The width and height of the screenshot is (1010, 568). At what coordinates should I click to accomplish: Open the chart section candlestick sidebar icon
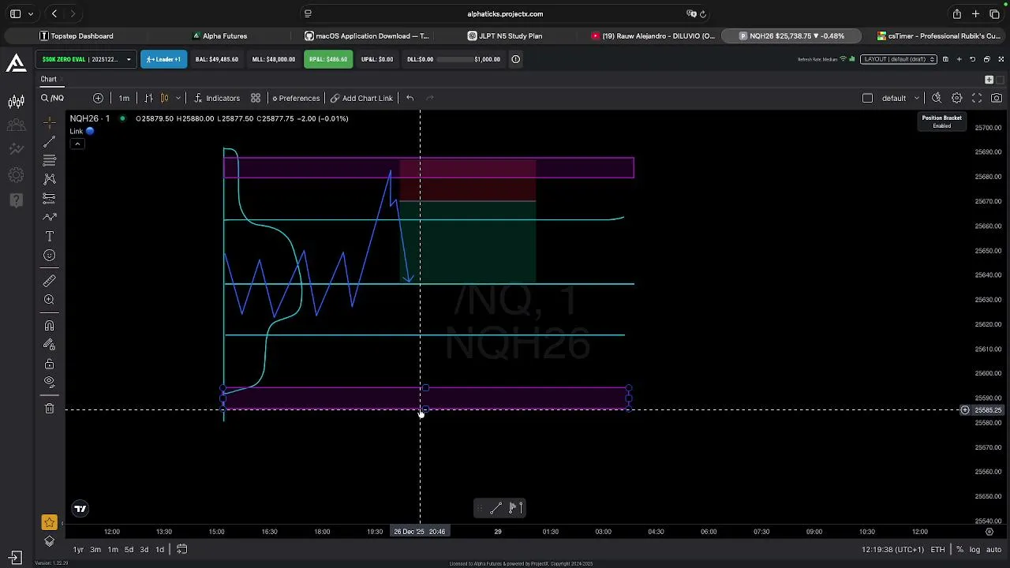coord(16,101)
